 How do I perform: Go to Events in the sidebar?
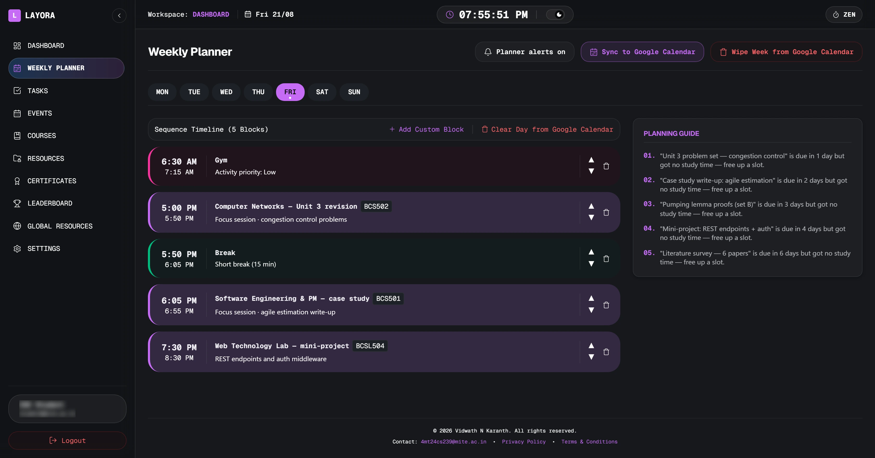coord(66,113)
